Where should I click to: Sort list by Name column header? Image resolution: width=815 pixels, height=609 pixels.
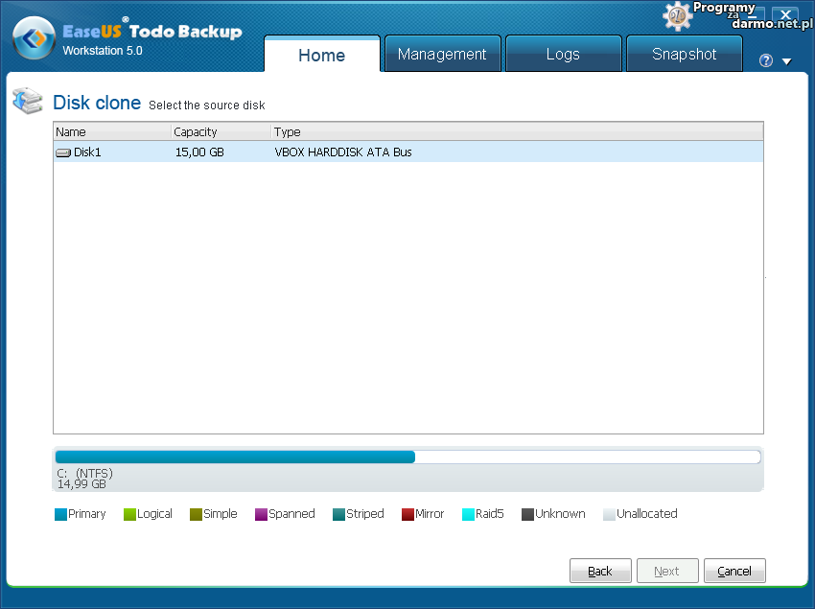(x=111, y=132)
